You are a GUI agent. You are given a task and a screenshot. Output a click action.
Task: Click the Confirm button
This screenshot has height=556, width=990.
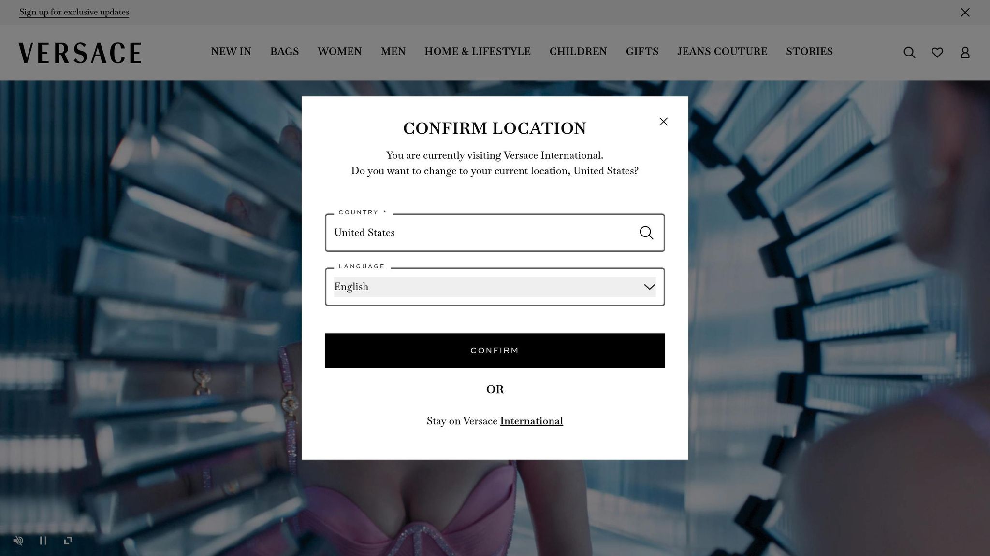click(x=495, y=350)
